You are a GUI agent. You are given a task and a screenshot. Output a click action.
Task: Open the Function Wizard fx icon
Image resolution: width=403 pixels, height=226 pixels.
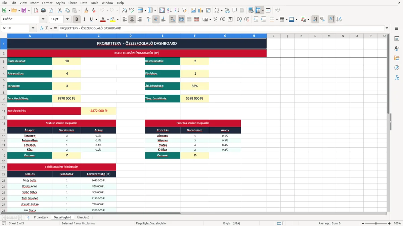click(x=42, y=28)
